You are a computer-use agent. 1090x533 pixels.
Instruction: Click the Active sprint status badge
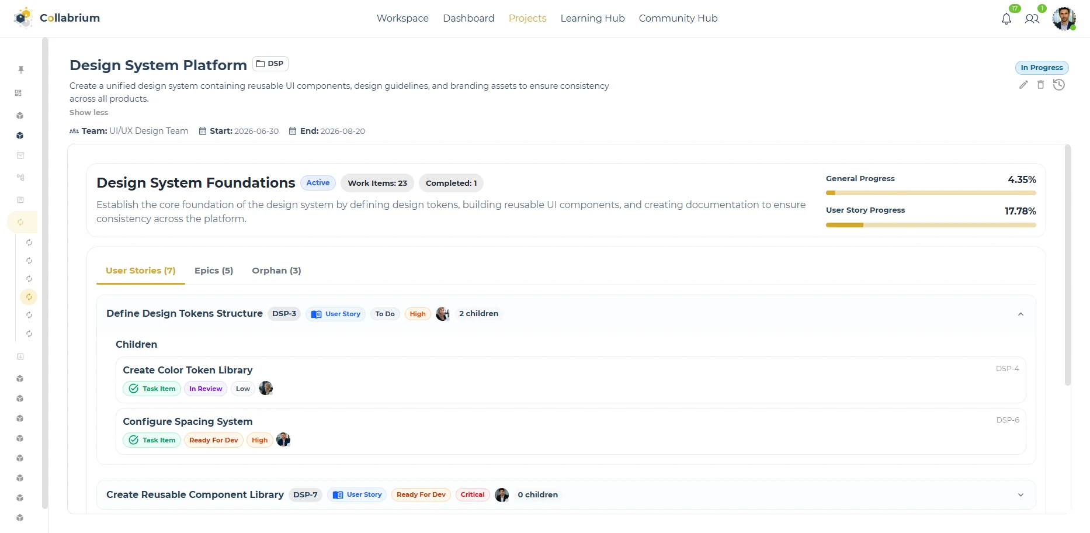tap(318, 183)
